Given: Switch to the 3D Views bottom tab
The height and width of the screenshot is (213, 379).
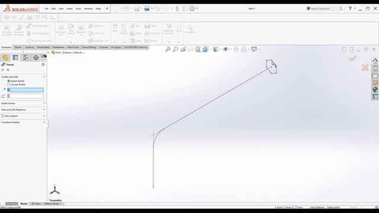Looking at the screenshot, I should 36,204.
